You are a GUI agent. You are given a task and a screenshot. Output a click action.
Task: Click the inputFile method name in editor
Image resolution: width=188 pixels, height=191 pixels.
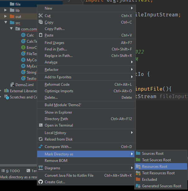pos(149,89)
